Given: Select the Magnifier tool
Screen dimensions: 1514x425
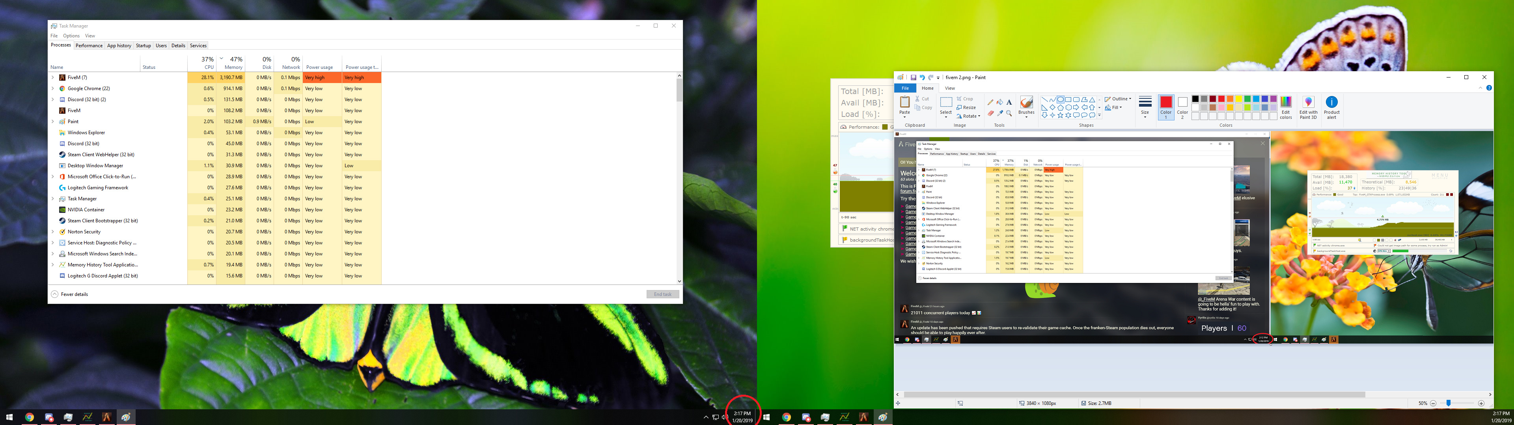Looking at the screenshot, I should coord(1009,113).
